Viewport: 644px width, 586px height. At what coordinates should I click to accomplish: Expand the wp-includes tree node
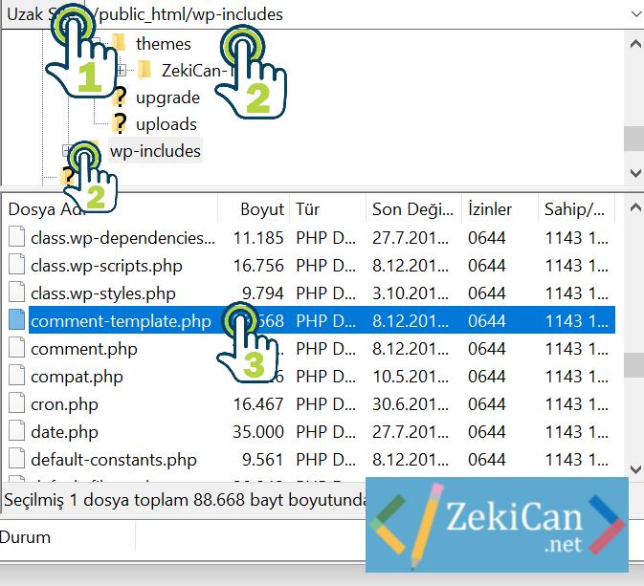coord(67,151)
